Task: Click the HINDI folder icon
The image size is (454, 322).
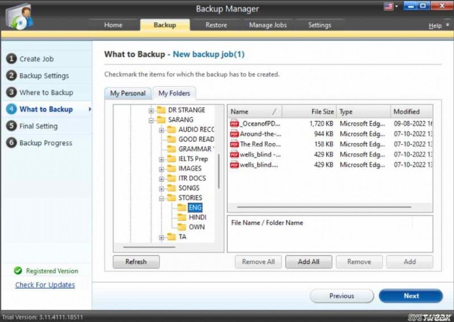Action: tap(182, 217)
